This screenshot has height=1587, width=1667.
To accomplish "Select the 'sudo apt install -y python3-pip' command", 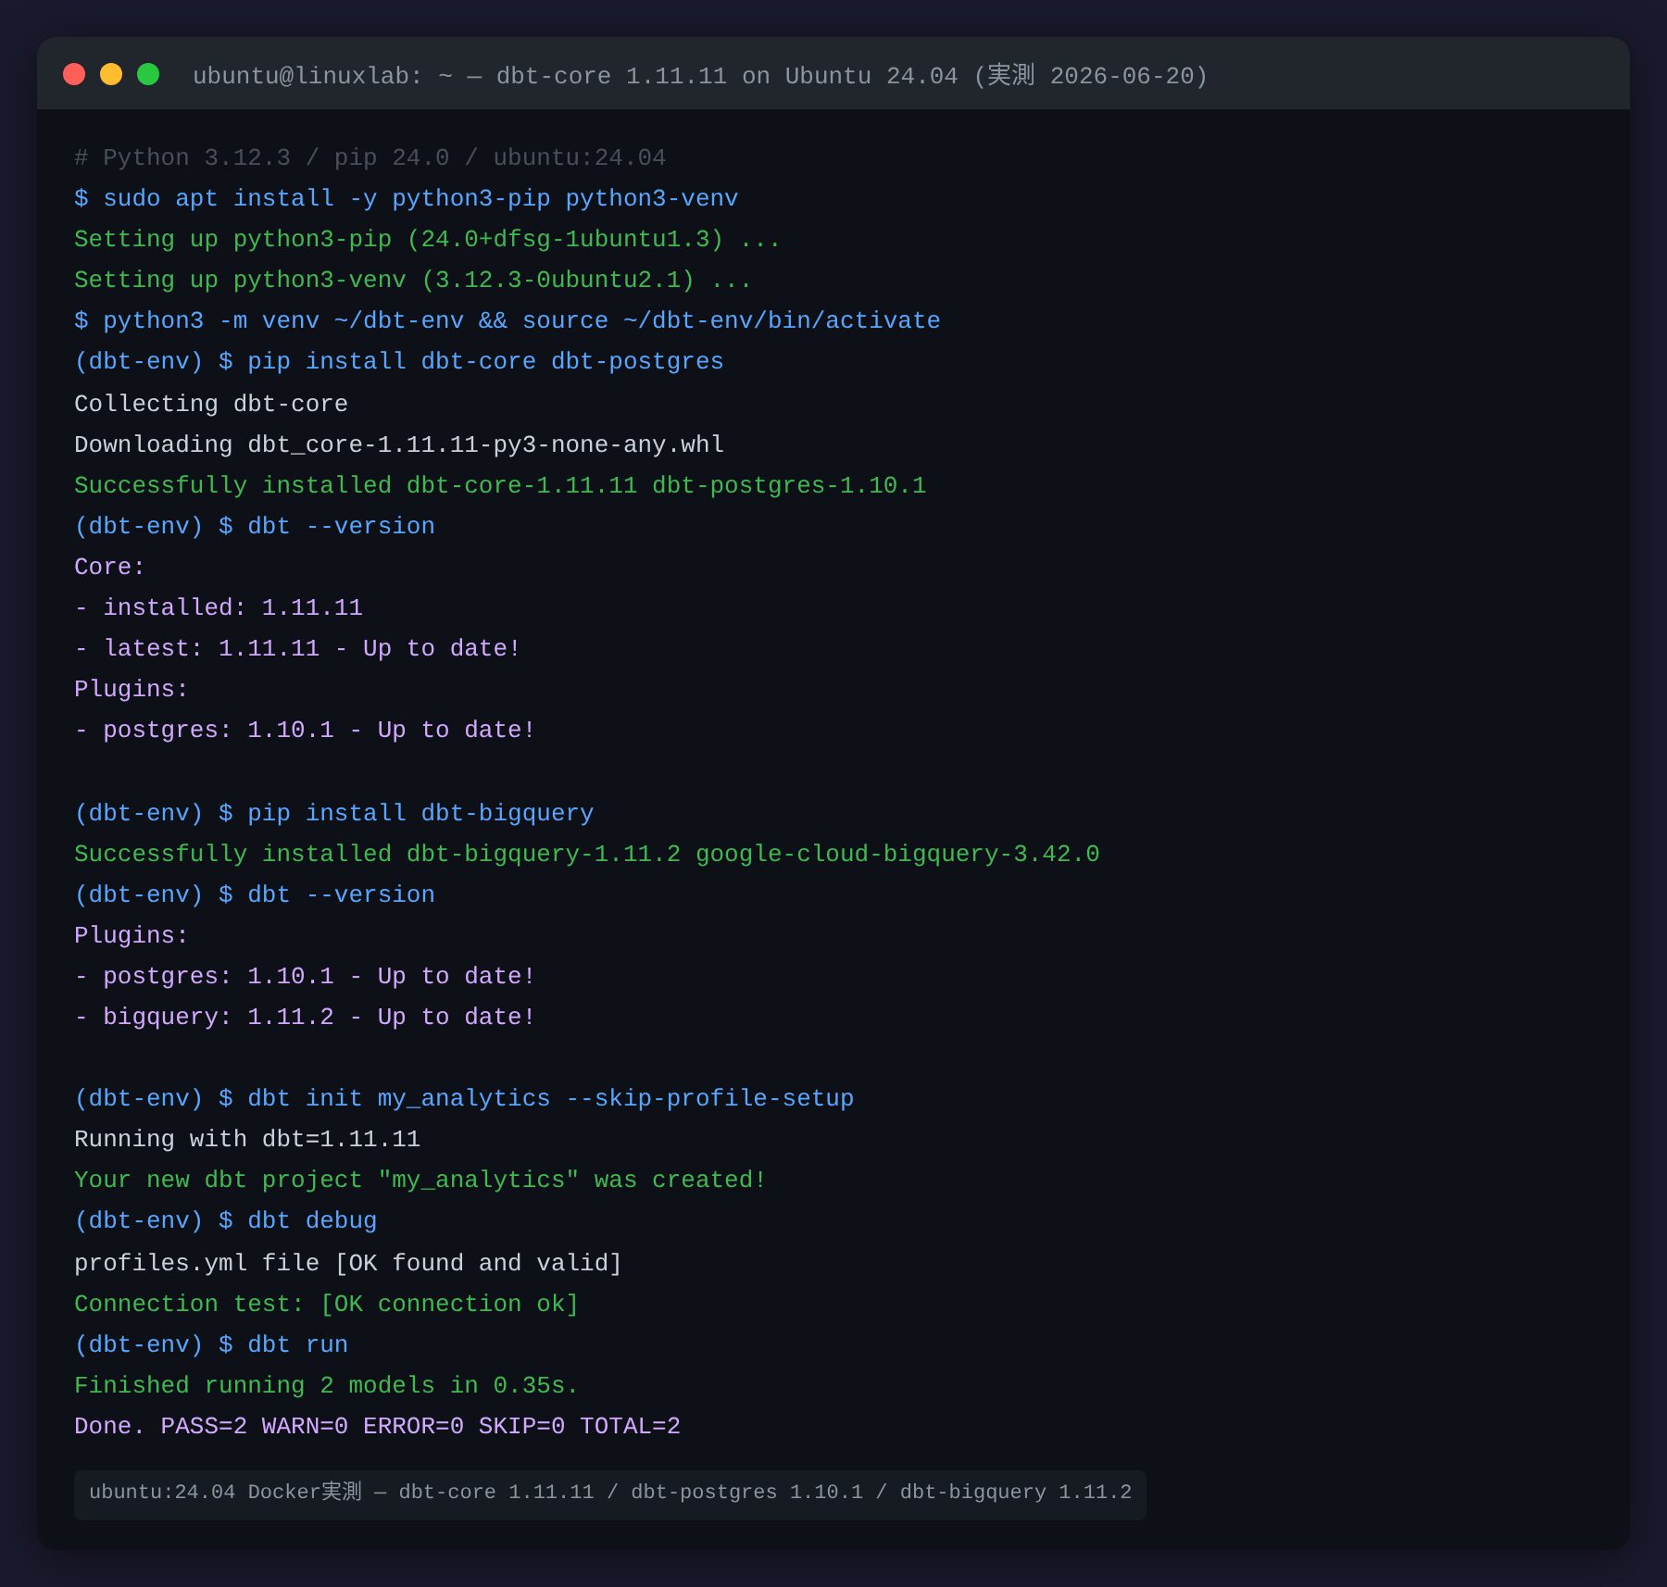I will pos(407,198).
